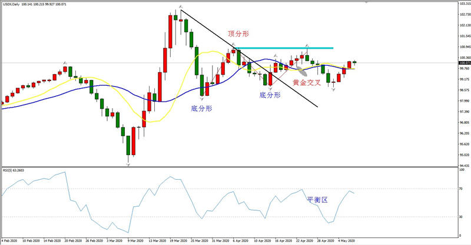Select the RSI(5) 63.2603 indicator label
Image resolution: width=471 pixels, height=245 pixels.
14,170
